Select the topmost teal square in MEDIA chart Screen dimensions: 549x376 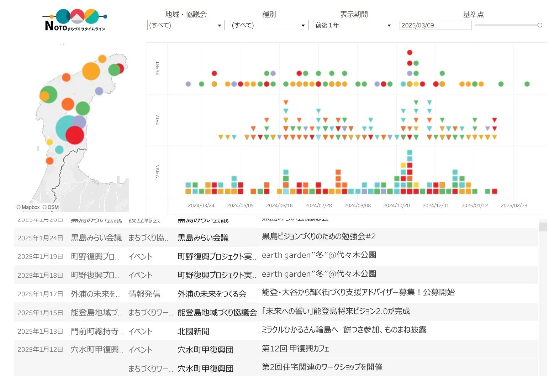coord(410,152)
